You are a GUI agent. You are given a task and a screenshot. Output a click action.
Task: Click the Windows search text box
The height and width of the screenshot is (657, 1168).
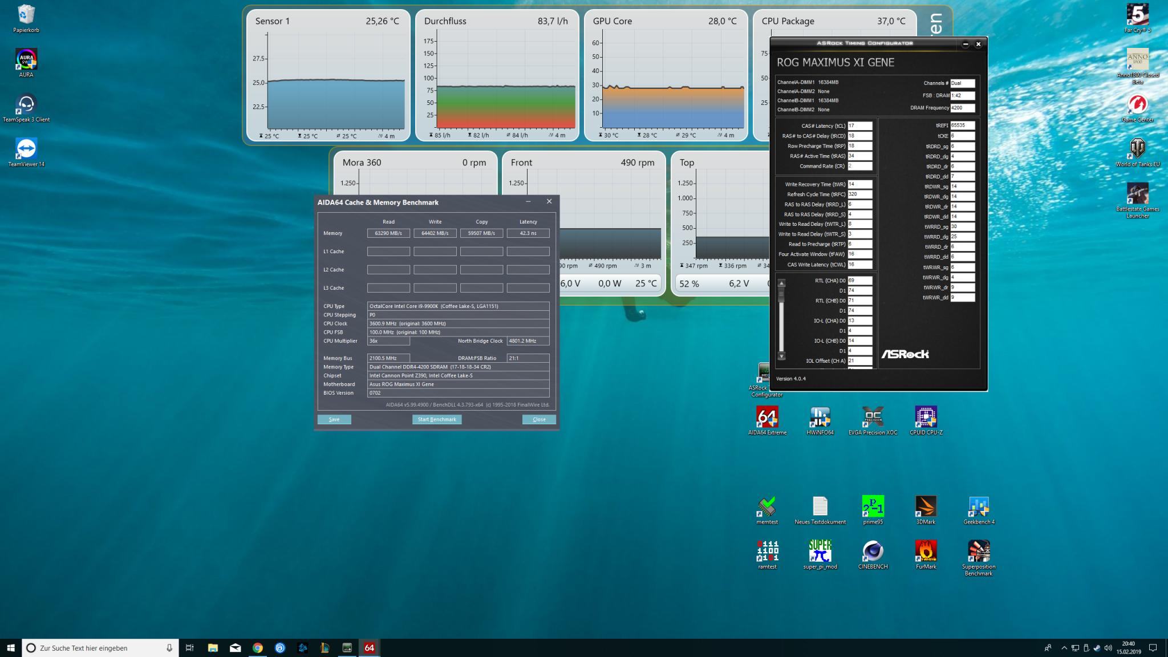pos(100,648)
